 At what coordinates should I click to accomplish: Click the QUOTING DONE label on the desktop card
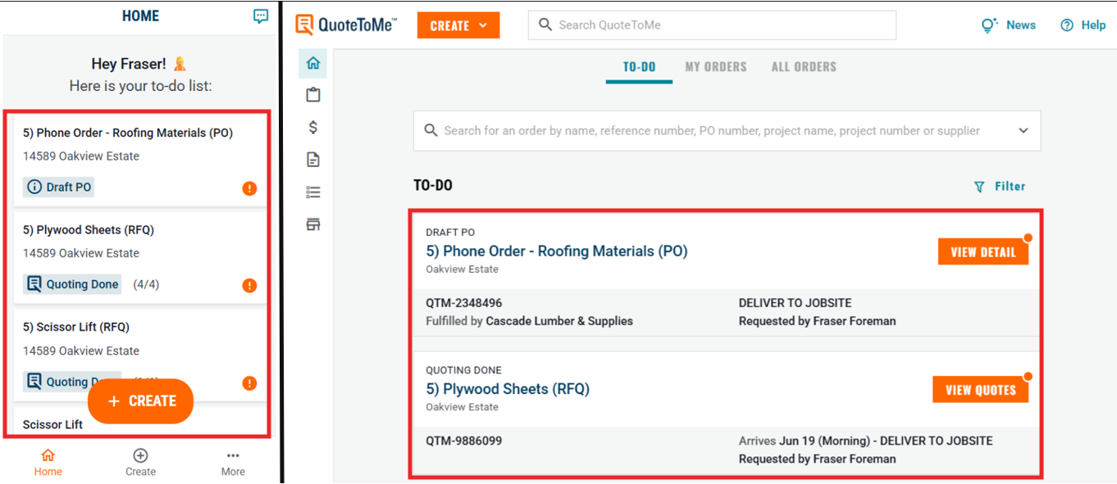[463, 370]
